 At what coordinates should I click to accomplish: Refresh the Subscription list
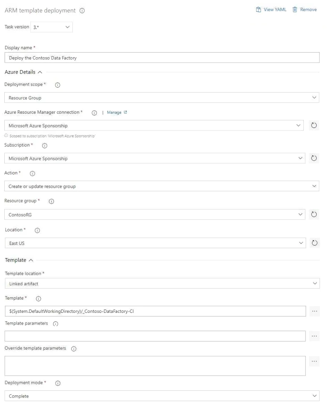point(314,158)
